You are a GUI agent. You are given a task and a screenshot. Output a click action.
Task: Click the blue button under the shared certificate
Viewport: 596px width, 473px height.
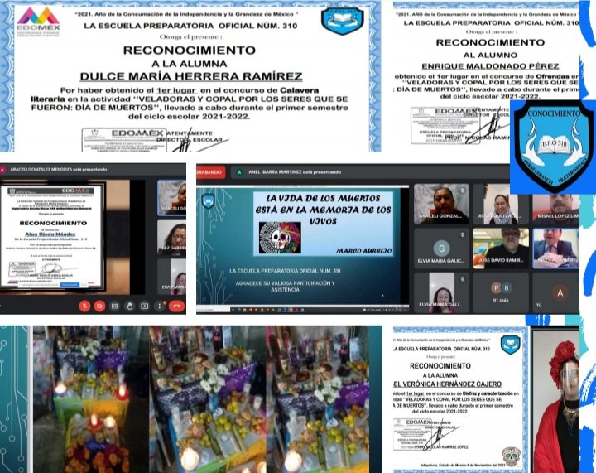pyautogui.click(x=70, y=284)
